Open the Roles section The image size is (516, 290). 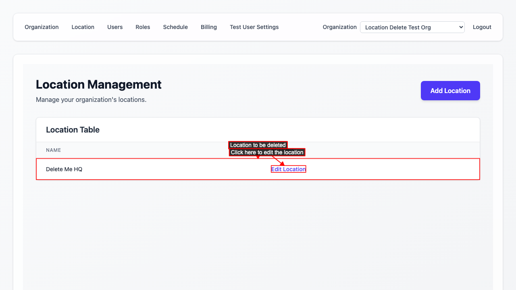coord(143,27)
